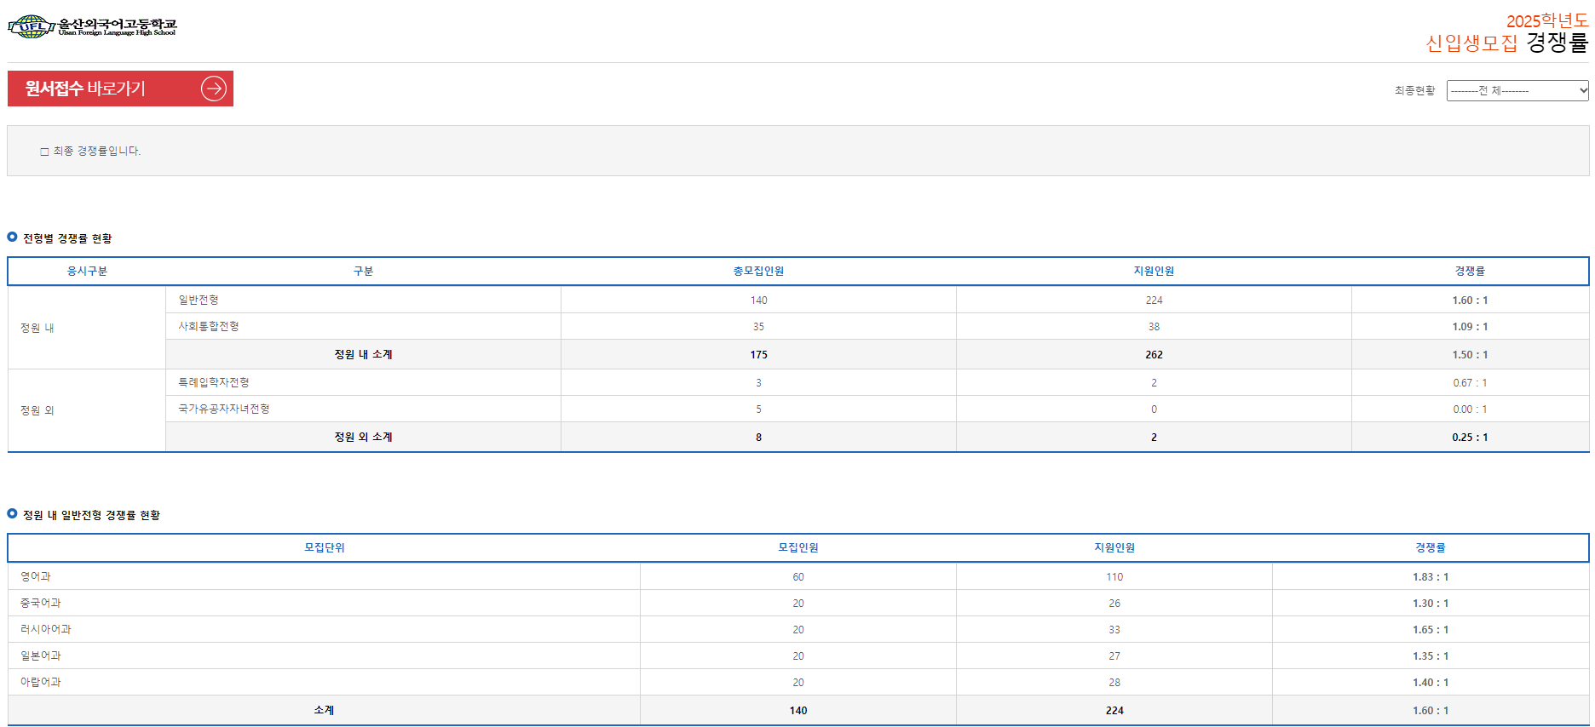1595x727 pixels.
Task: Click the blue bullet beside 정원 내 일반전형 경쟁률 현황
Action: (x=12, y=513)
